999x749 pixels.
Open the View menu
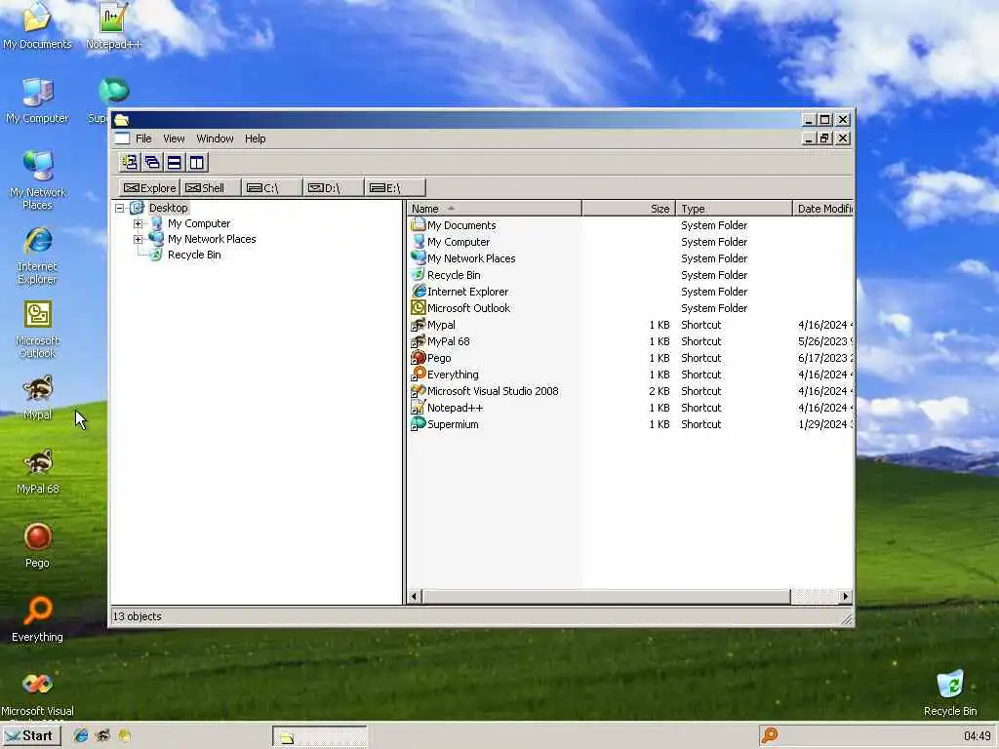tap(174, 138)
